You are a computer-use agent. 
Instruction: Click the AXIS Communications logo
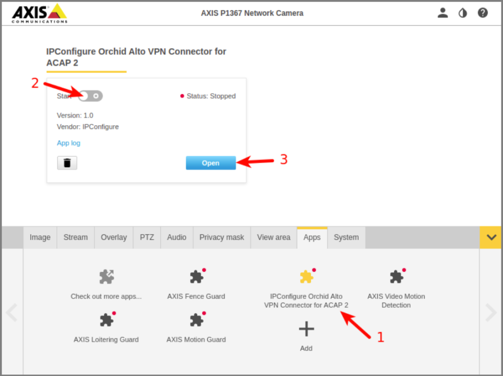[39, 14]
